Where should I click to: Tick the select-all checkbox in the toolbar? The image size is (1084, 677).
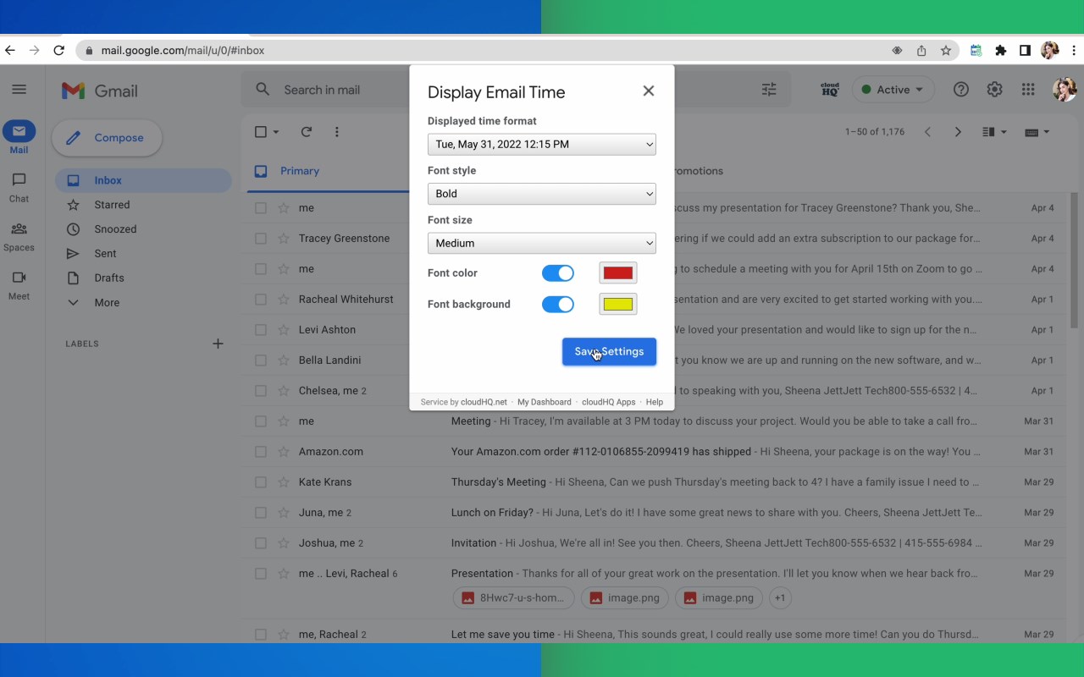pos(261,132)
